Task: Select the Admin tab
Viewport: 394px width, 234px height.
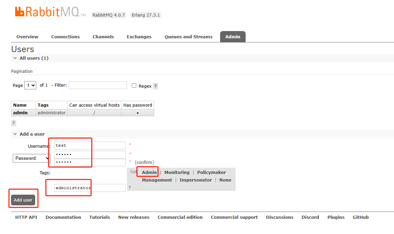Action: pos(233,37)
